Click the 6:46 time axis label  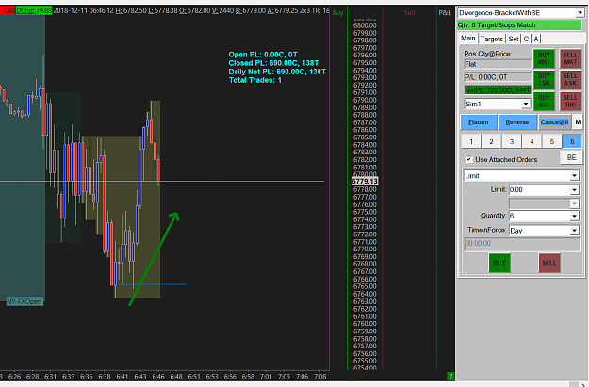(158, 377)
